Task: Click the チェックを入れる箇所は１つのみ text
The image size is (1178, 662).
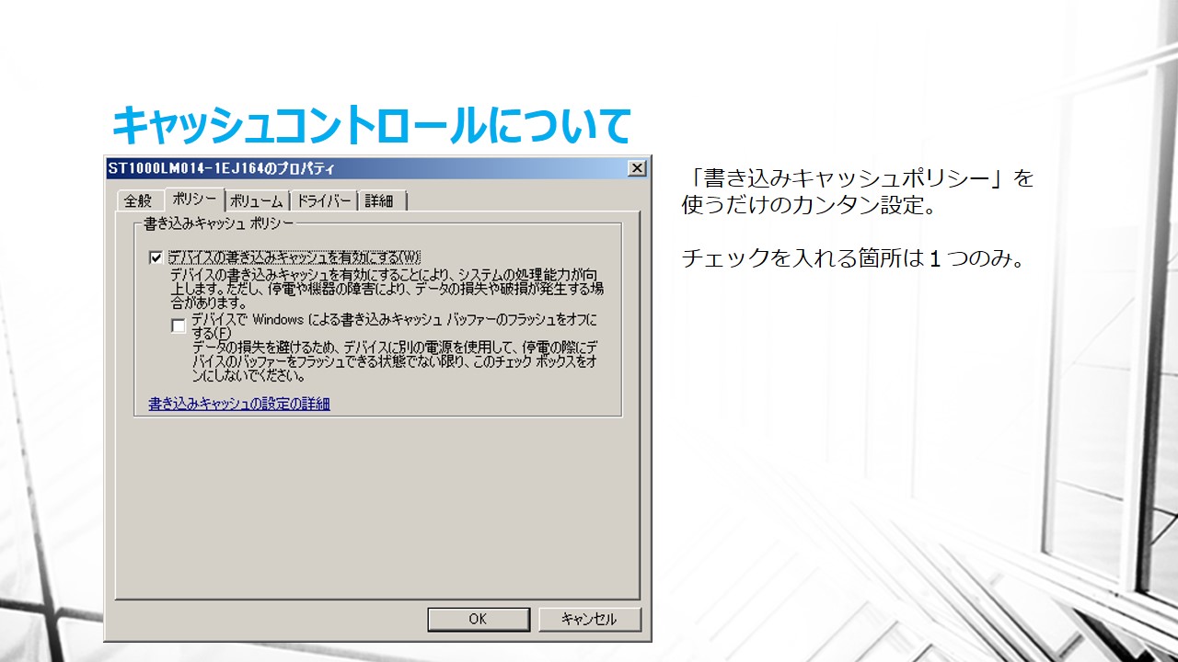Action: point(852,258)
